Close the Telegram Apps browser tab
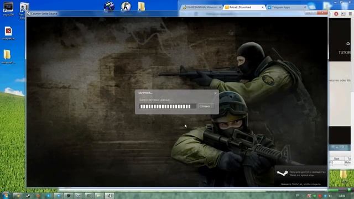The image size is (354, 199). click(x=305, y=7)
